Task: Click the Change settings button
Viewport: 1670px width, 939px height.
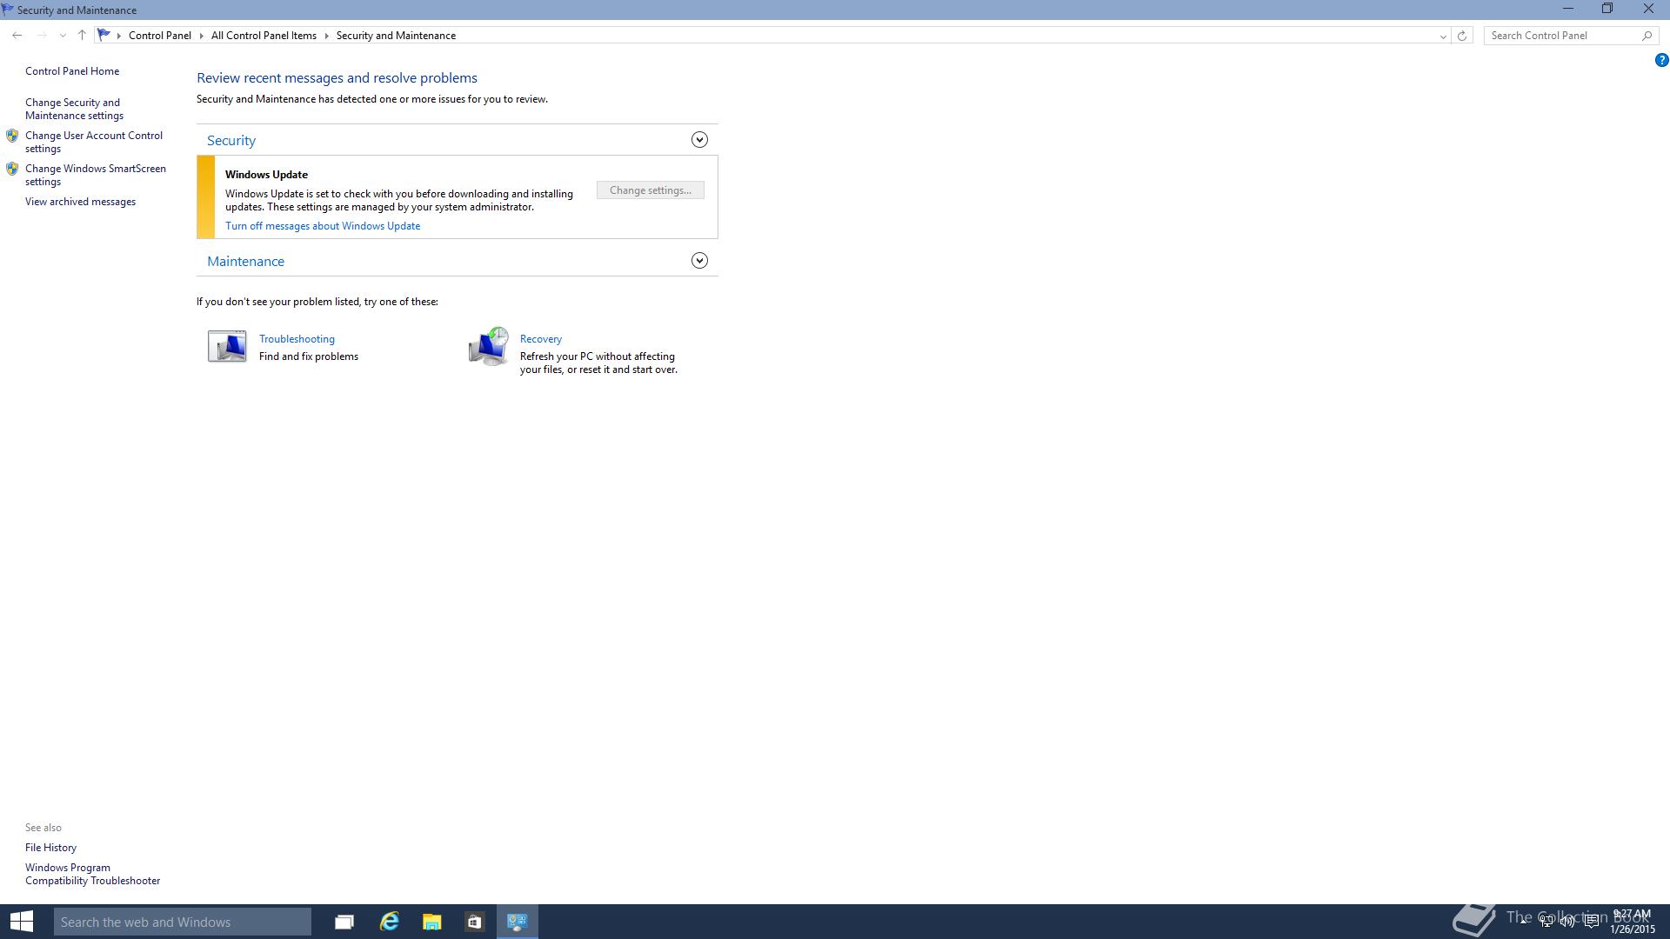Action: [x=651, y=190]
